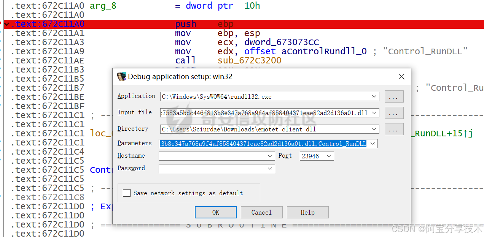Click address .text:672C11A9 mov edx line
The width and height of the screenshot is (484, 237).
[x=48, y=51]
